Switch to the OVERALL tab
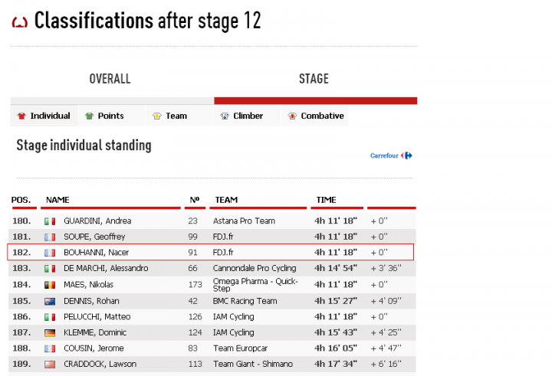Image resolution: width=552 pixels, height=376 pixels. (x=110, y=79)
